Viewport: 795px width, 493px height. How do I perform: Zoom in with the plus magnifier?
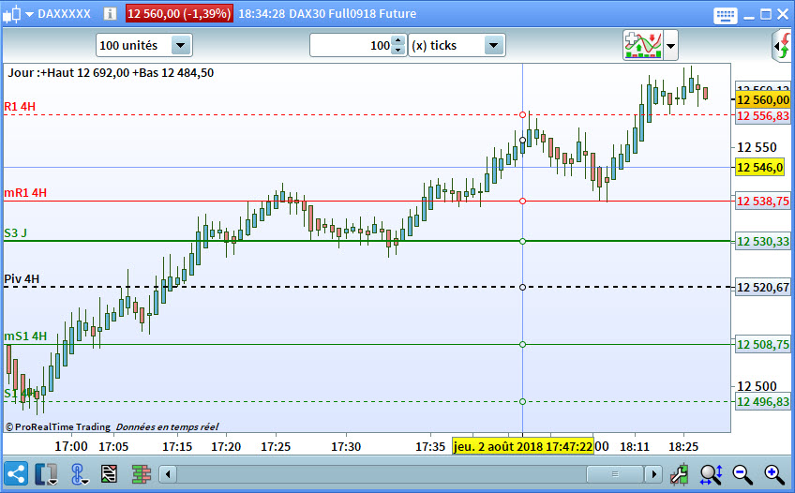(774, 474)
